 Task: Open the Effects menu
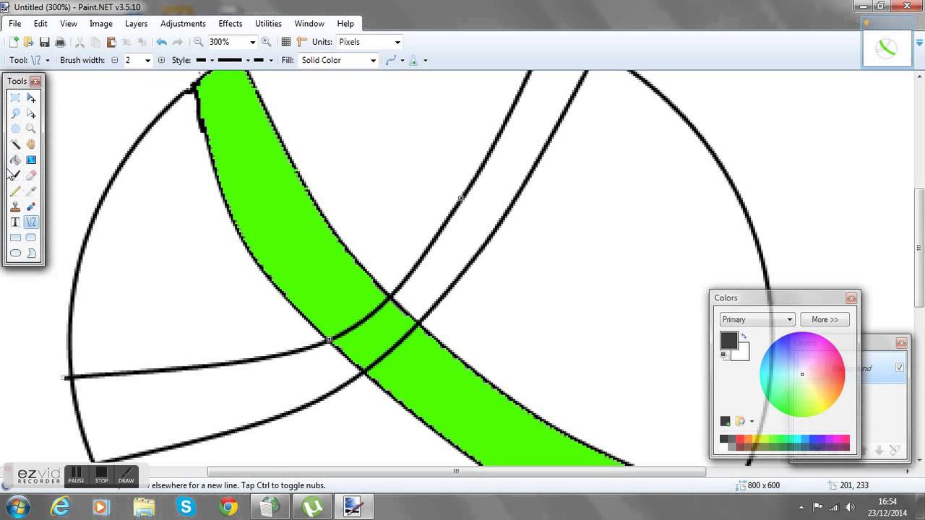click(x=231, y=24)
